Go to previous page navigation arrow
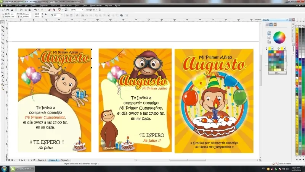Screen dimensions: 305x172 tap(15, 160)
